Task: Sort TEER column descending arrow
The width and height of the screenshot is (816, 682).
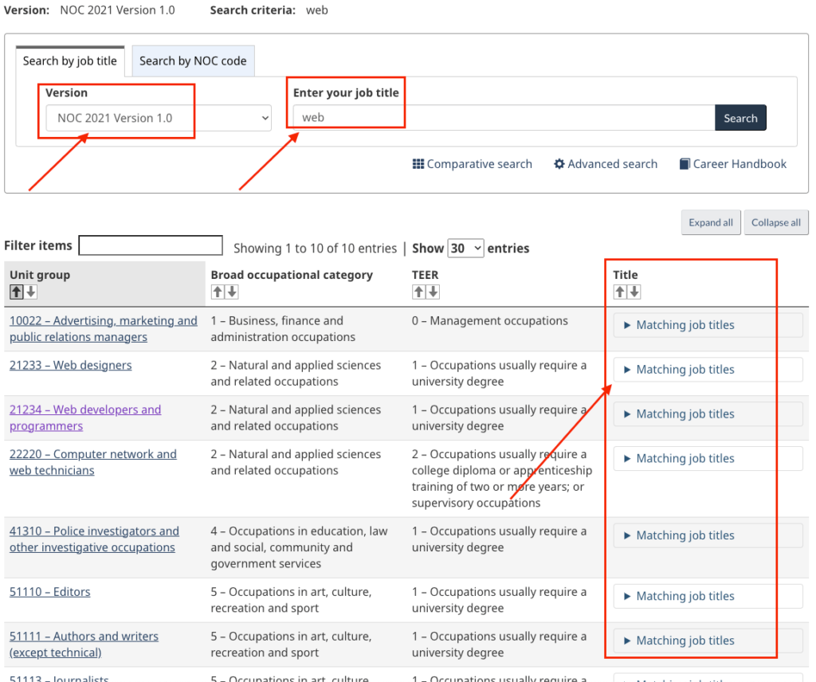Action: [x=433, y=292]
